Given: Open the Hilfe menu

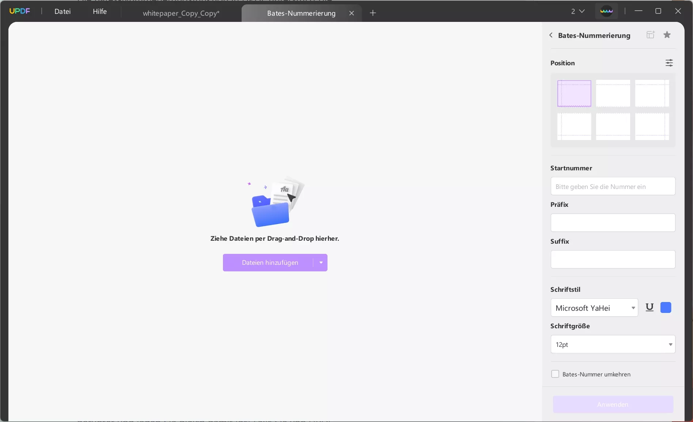Looking at the screenshot, I should click(x=100, y=11).
